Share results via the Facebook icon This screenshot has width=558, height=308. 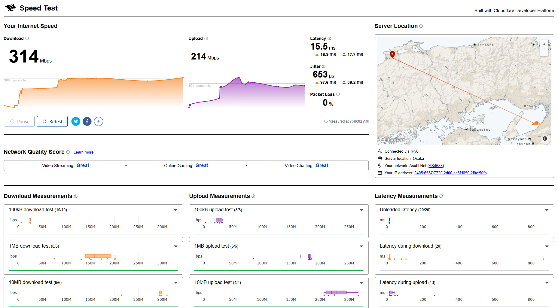(x=87, y=121)
